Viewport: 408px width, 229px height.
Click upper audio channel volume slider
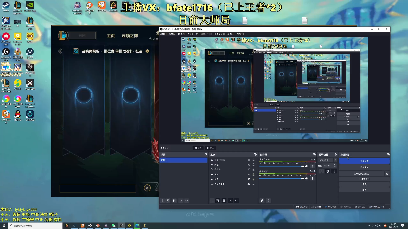coord(282,166)
